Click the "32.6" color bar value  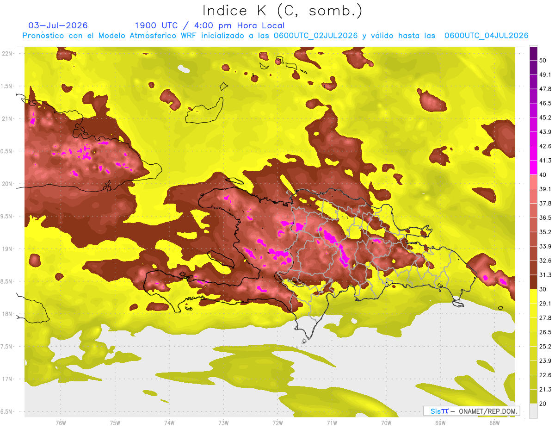(x=545, y=261)
